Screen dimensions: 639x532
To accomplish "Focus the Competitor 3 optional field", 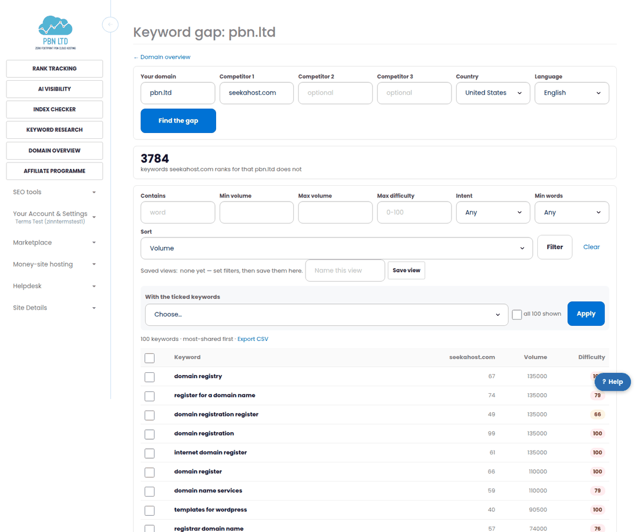I will click(x=414, y=93).
